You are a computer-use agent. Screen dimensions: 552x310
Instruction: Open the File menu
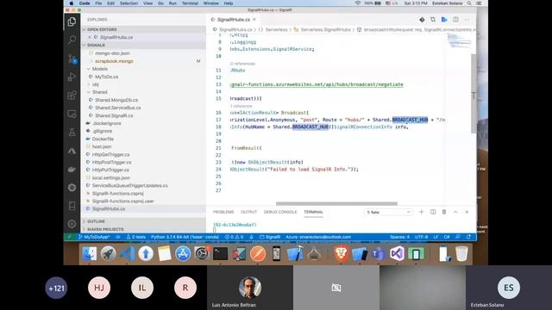[98, 3]
